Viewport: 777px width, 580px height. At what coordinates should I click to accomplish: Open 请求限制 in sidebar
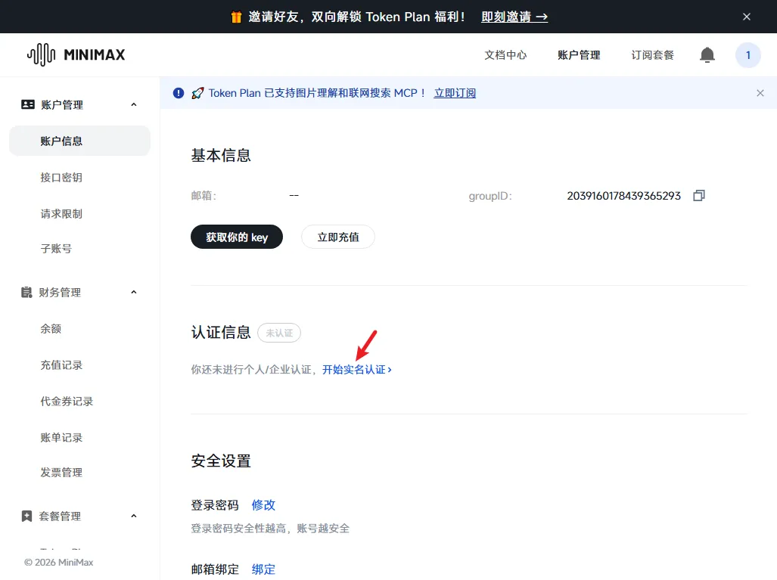coord(61,214)
